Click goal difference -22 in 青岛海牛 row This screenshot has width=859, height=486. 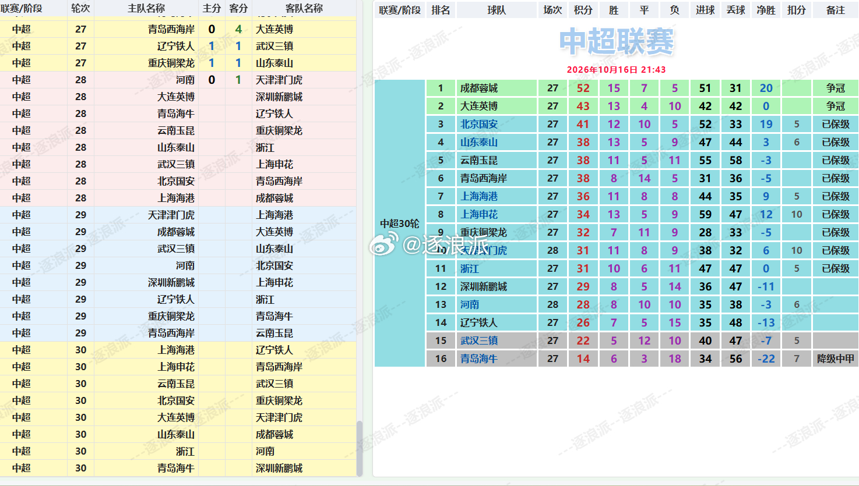coord(766,359)
